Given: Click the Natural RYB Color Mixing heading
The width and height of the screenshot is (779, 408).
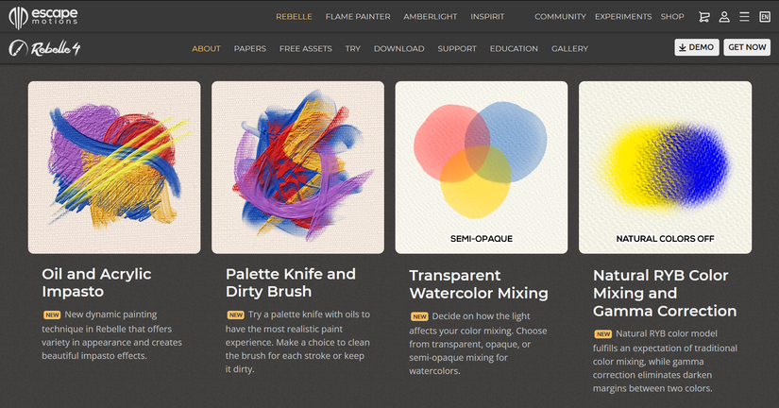Looking at the screenshot, I should [x=665, y=293].
